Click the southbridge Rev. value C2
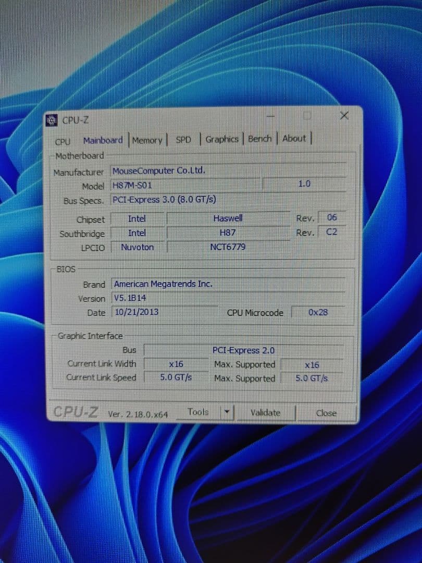This screenshot has height=563, width=422. tap(332, 232)
